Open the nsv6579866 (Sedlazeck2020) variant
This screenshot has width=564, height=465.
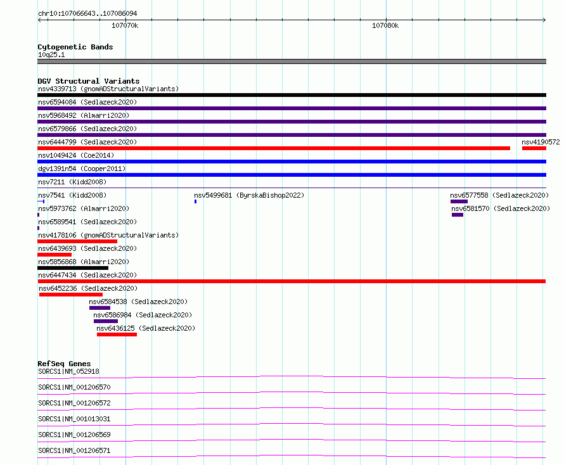pos(87,129)
